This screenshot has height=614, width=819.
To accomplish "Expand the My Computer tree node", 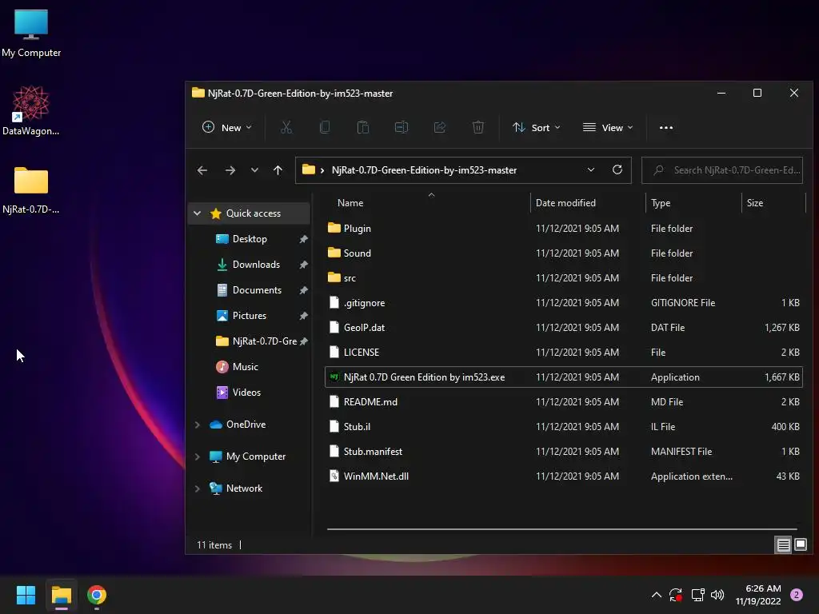I will coord(198,457).
